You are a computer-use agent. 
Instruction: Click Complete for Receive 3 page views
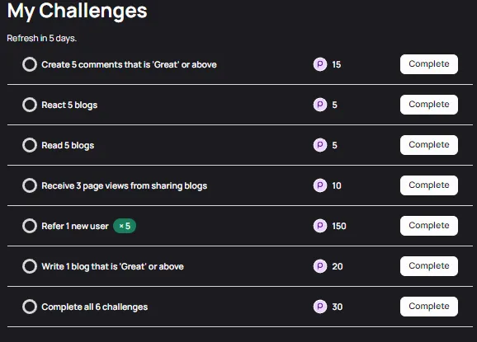click(429, 185)
